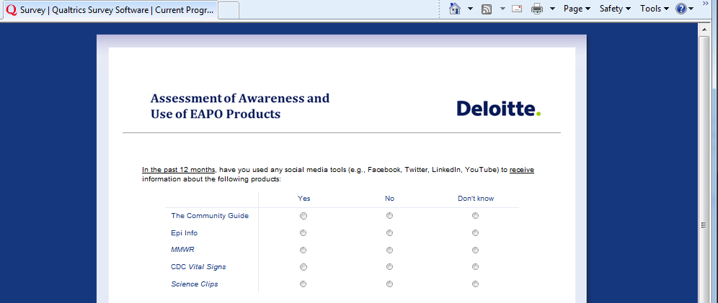Click the 'No' column header
Screen dimensions: 718x303
pos(390,199)
